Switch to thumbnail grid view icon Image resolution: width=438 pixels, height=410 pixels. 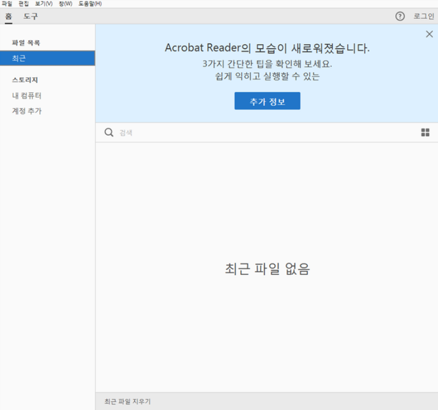pos(425,132)
